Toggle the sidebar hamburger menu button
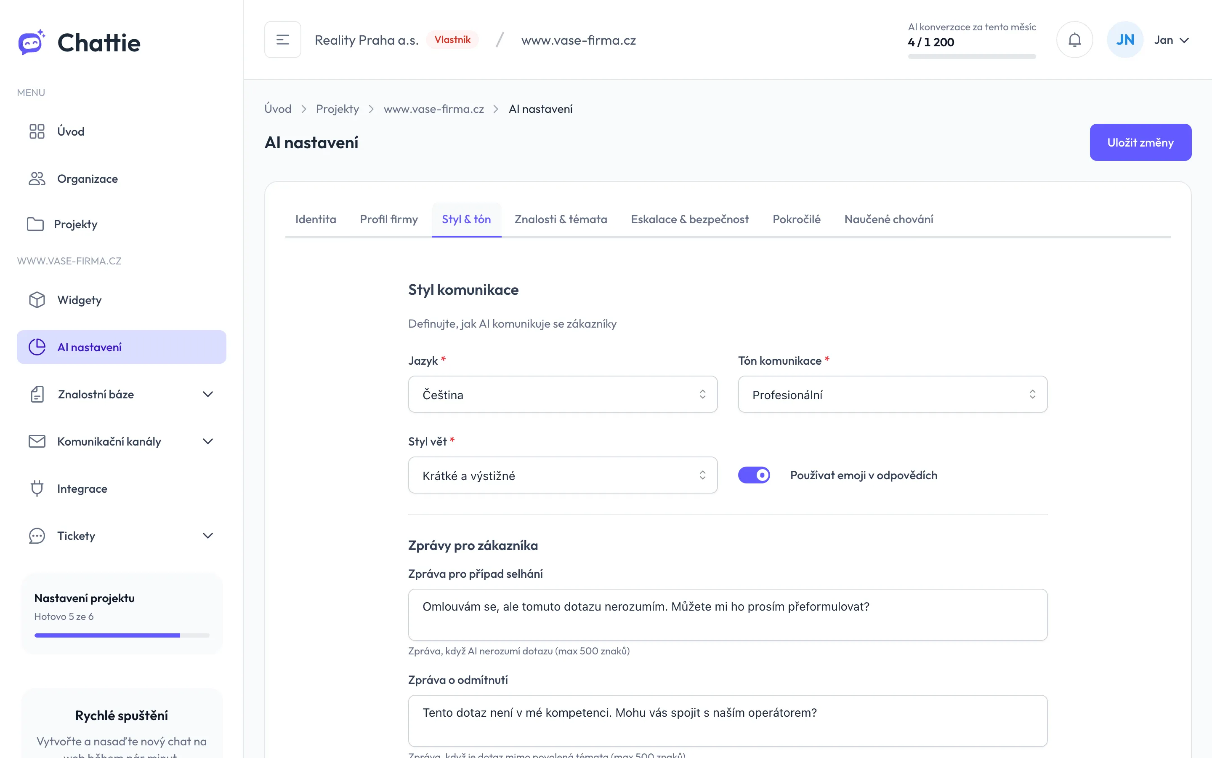The image size is (1212, 758). [282, 40]
